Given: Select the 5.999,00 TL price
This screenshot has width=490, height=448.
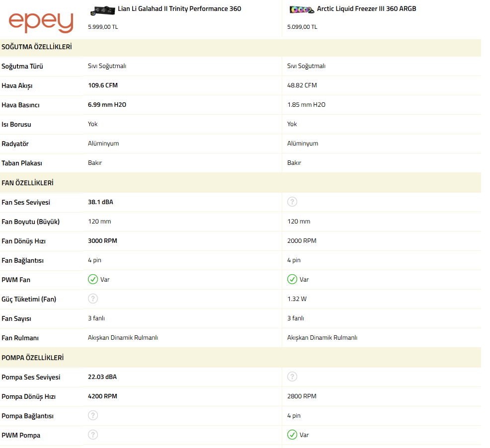Looking at the screenshot, I should 103,27.
